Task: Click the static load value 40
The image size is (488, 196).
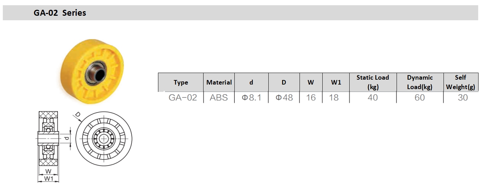Action: 373,97
